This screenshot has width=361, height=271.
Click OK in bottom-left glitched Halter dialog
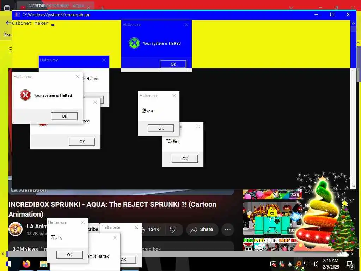tap(69, 255)
